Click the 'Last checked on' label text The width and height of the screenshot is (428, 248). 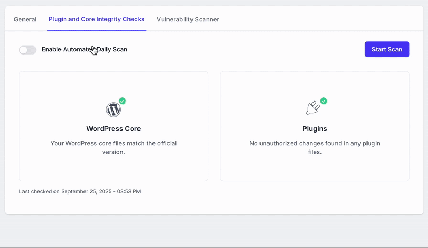click(39, 191)
